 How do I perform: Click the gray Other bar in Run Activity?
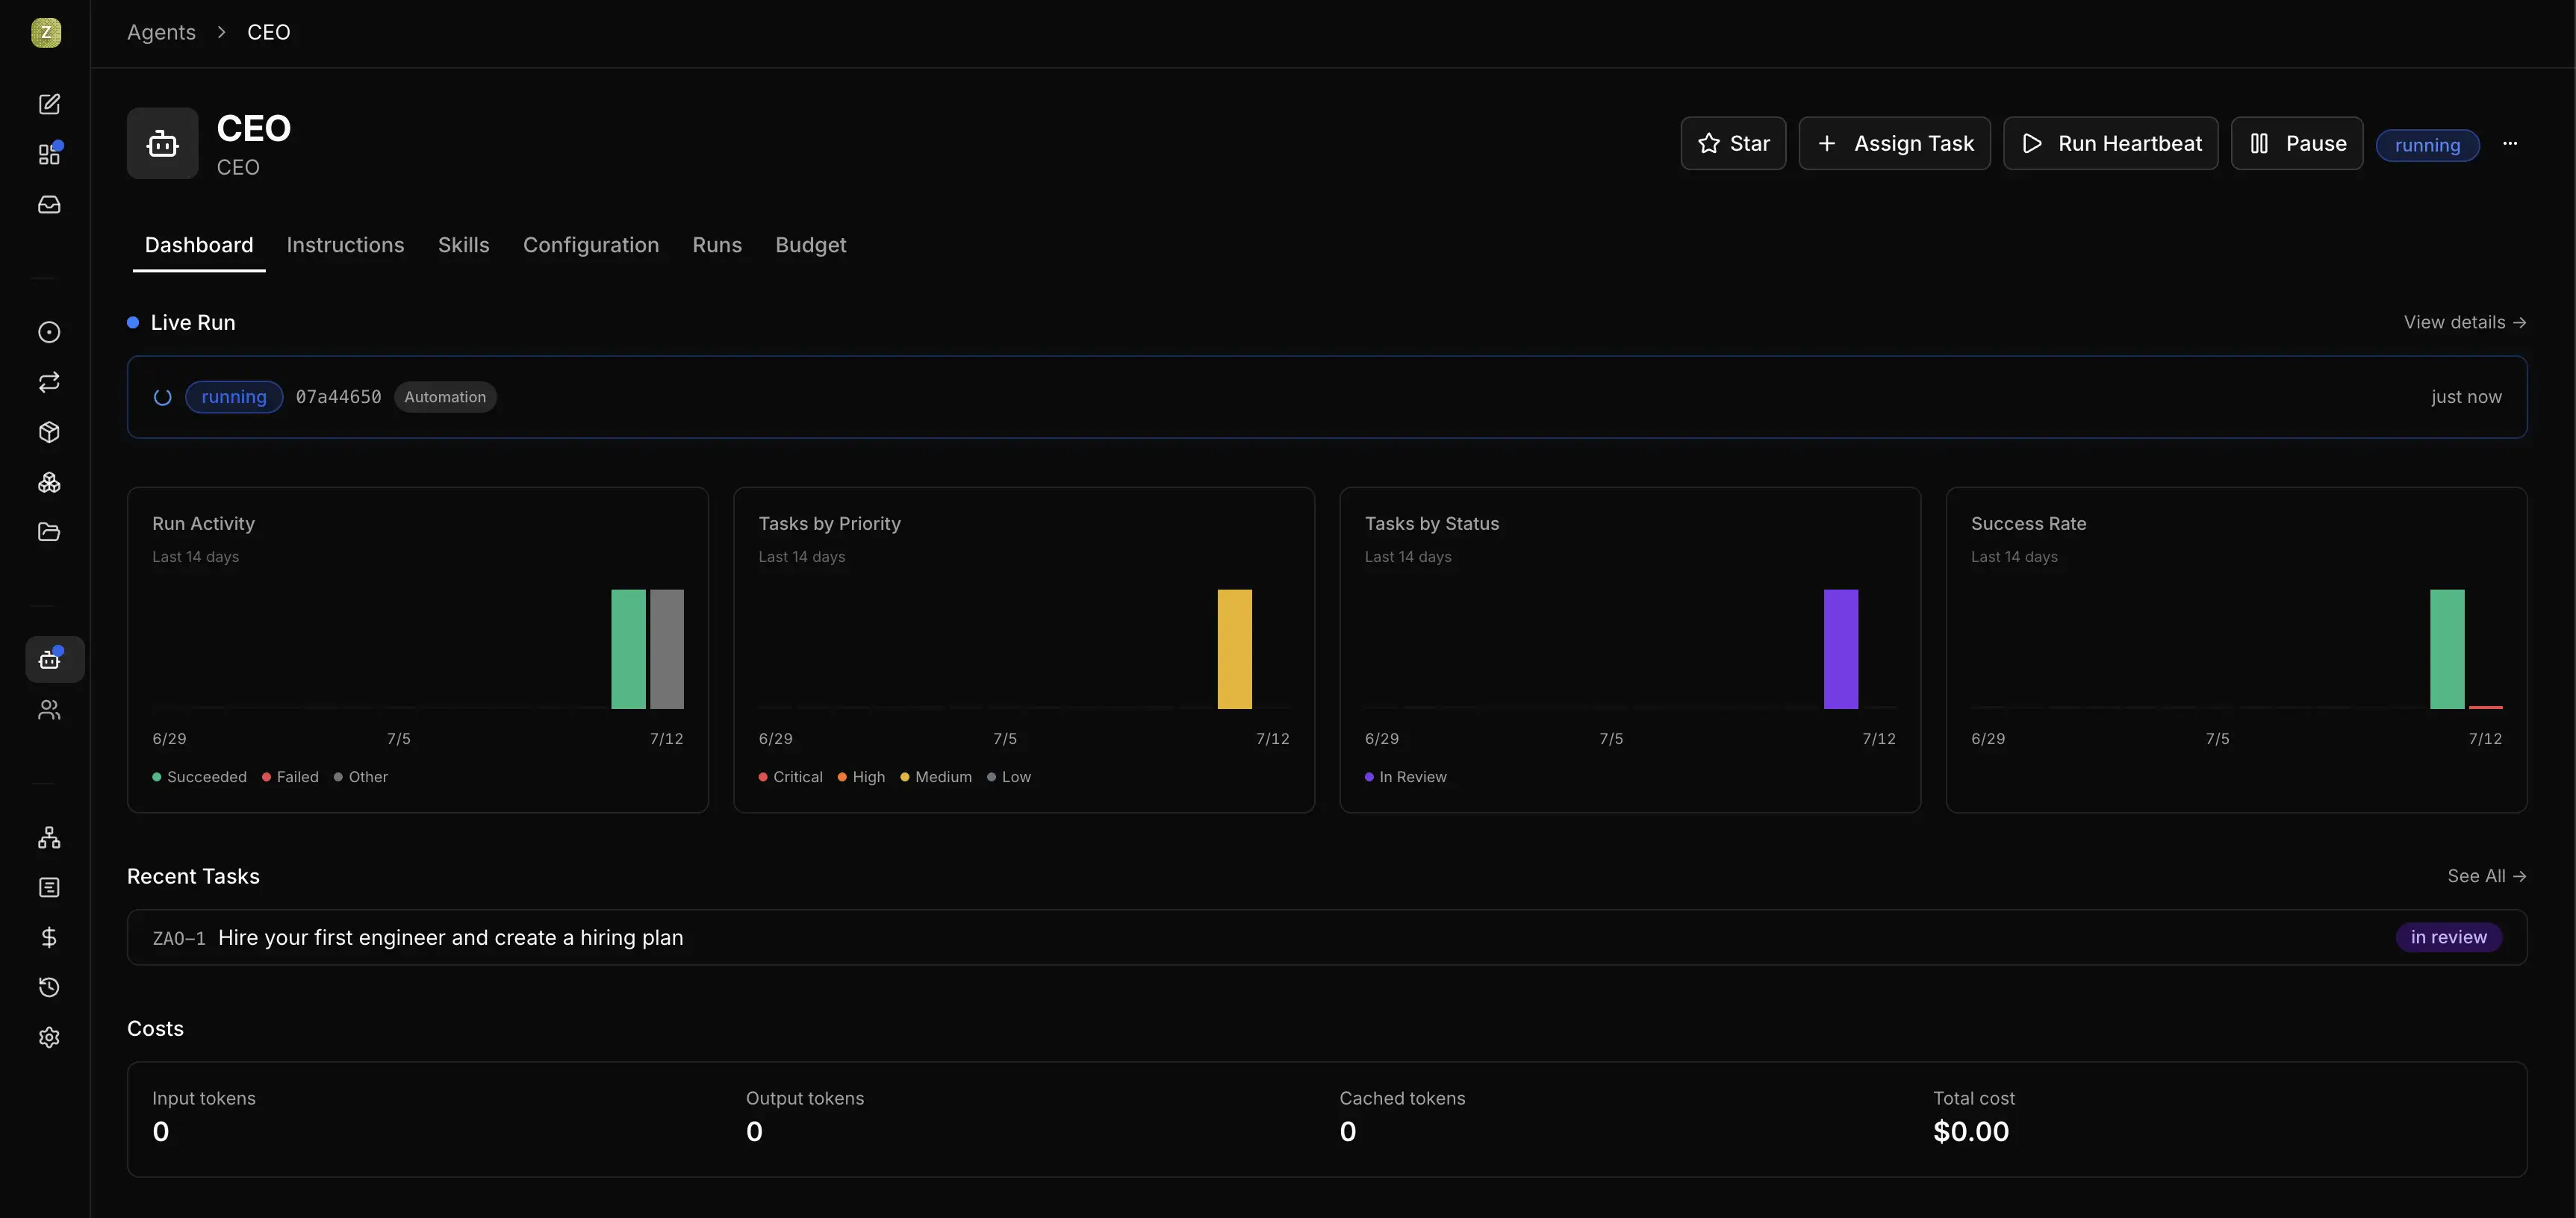point(667,649)
